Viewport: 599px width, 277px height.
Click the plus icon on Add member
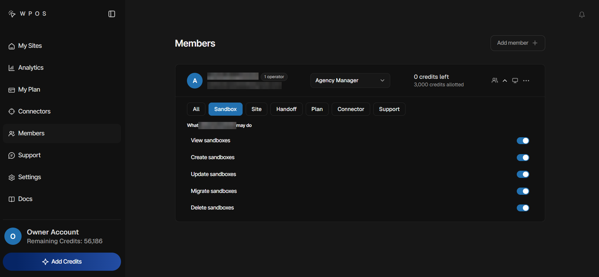[535, 43]
